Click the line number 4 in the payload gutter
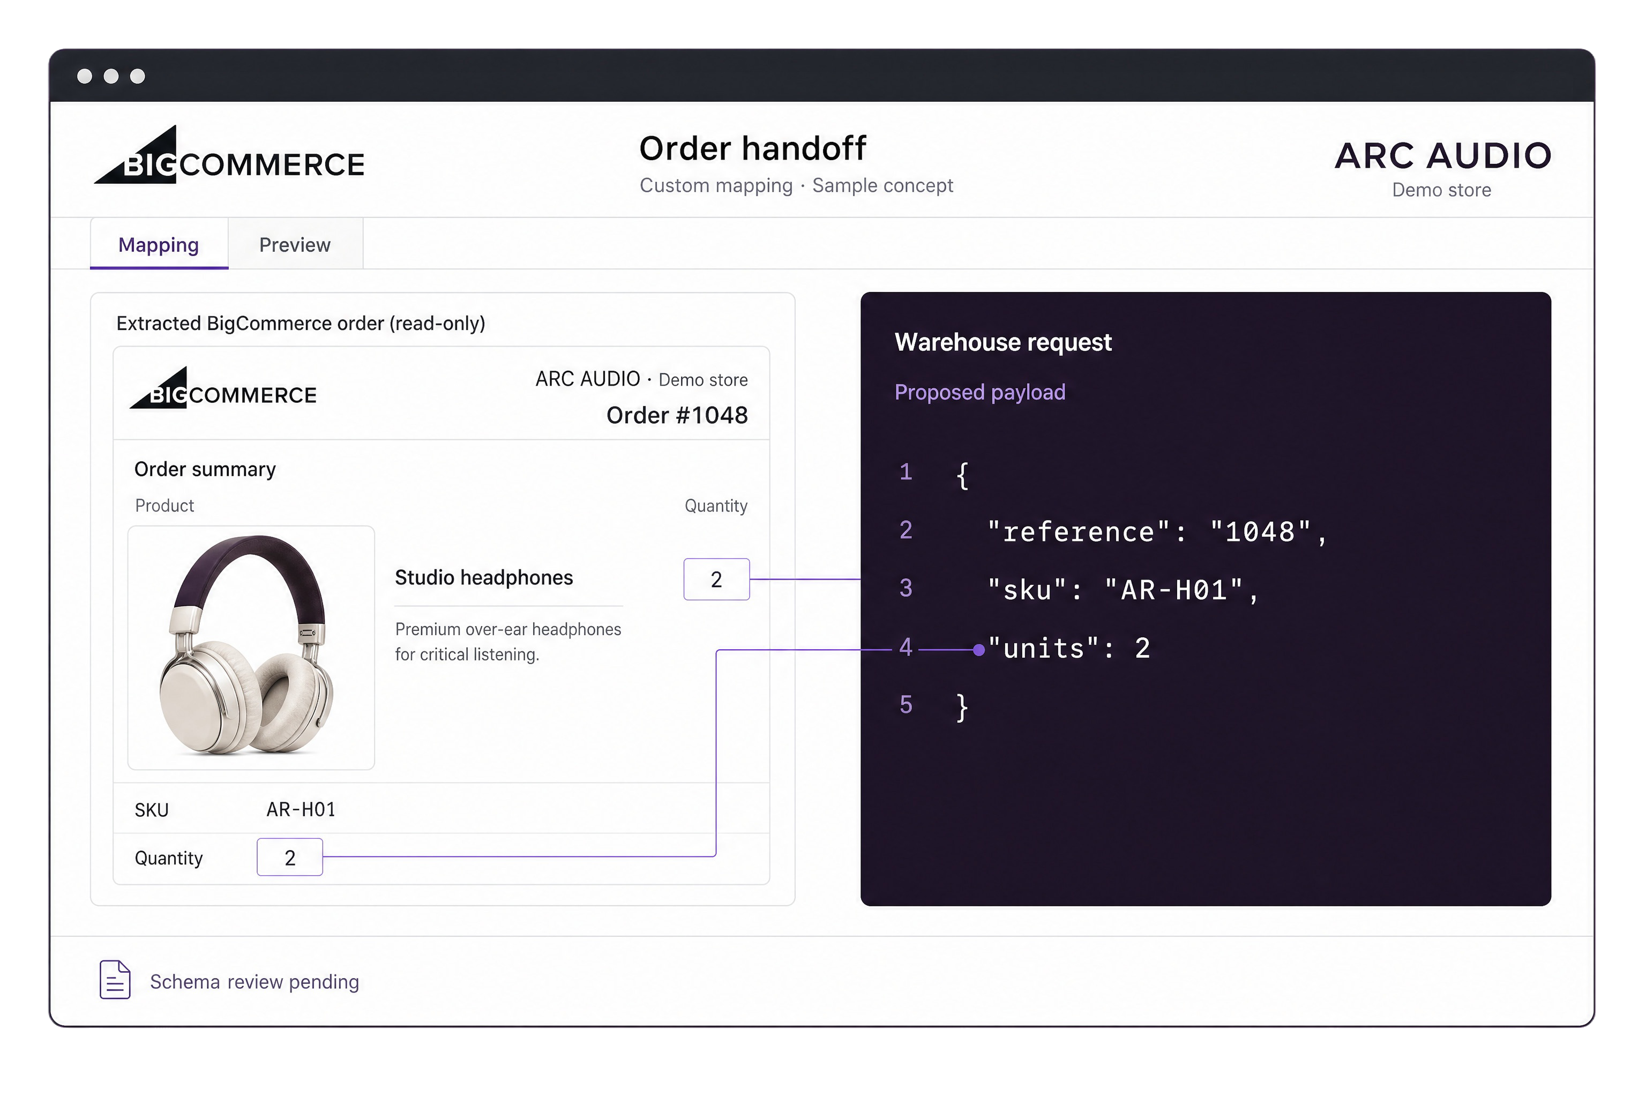1646x1097 pixels. [906, 647]
